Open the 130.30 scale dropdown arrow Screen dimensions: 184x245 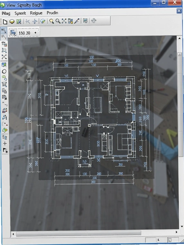tap(35, 33)
